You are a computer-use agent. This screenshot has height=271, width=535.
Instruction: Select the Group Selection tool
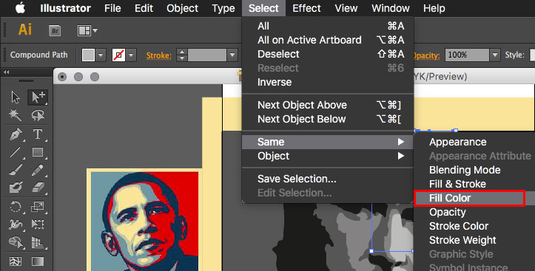(38, 97)
